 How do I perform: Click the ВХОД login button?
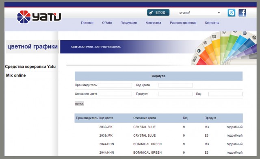(158, 13)
